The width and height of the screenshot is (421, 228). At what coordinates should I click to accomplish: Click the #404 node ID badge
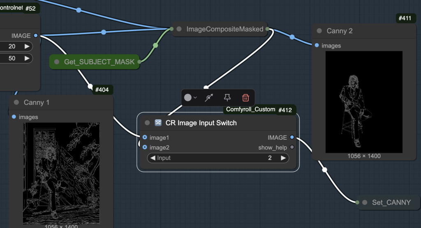point(102,90)
